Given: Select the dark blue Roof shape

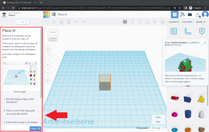Looking at the screenshot, I should [187, 99].
